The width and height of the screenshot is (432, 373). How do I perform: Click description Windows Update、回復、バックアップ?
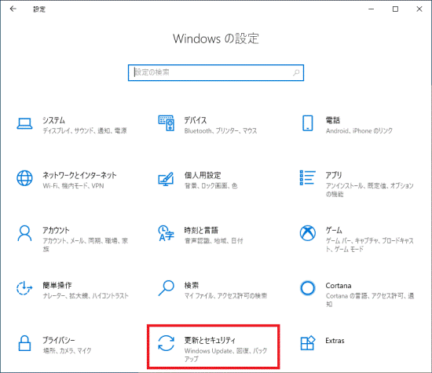[225, 355]
